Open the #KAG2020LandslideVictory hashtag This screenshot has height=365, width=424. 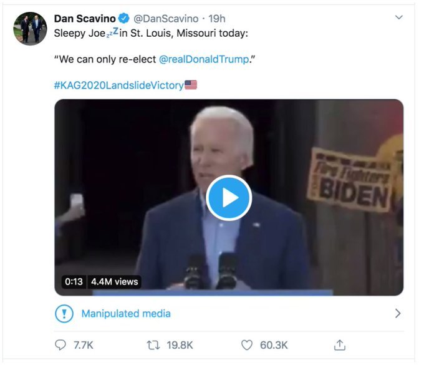(118, 85)
